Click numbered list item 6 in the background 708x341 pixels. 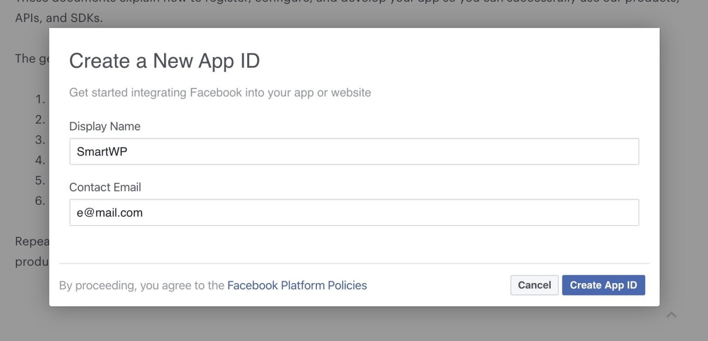click(39, 201)
